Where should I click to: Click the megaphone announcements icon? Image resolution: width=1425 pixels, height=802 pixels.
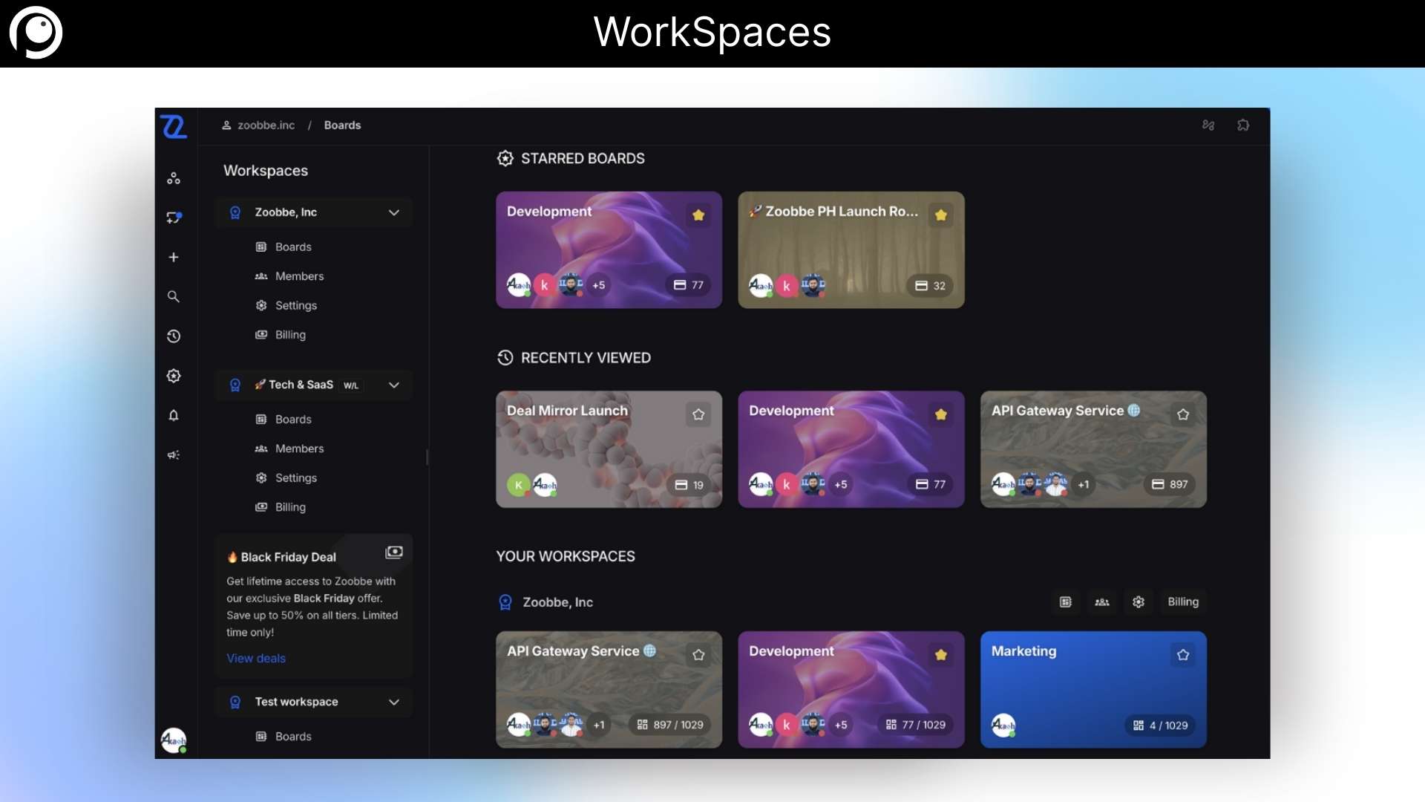(174, 455)
